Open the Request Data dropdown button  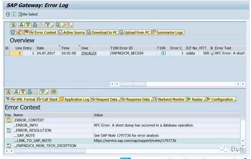[x=106, y=99]
